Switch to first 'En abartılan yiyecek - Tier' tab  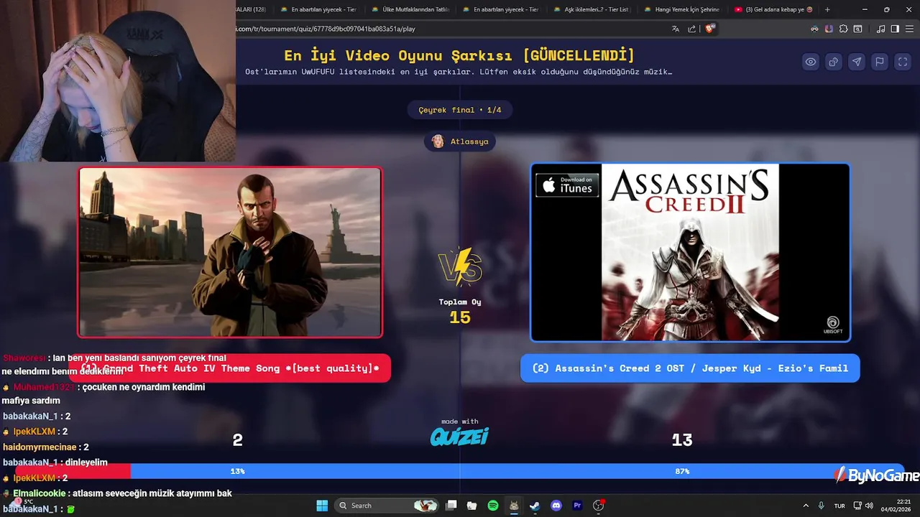[318, 9]
